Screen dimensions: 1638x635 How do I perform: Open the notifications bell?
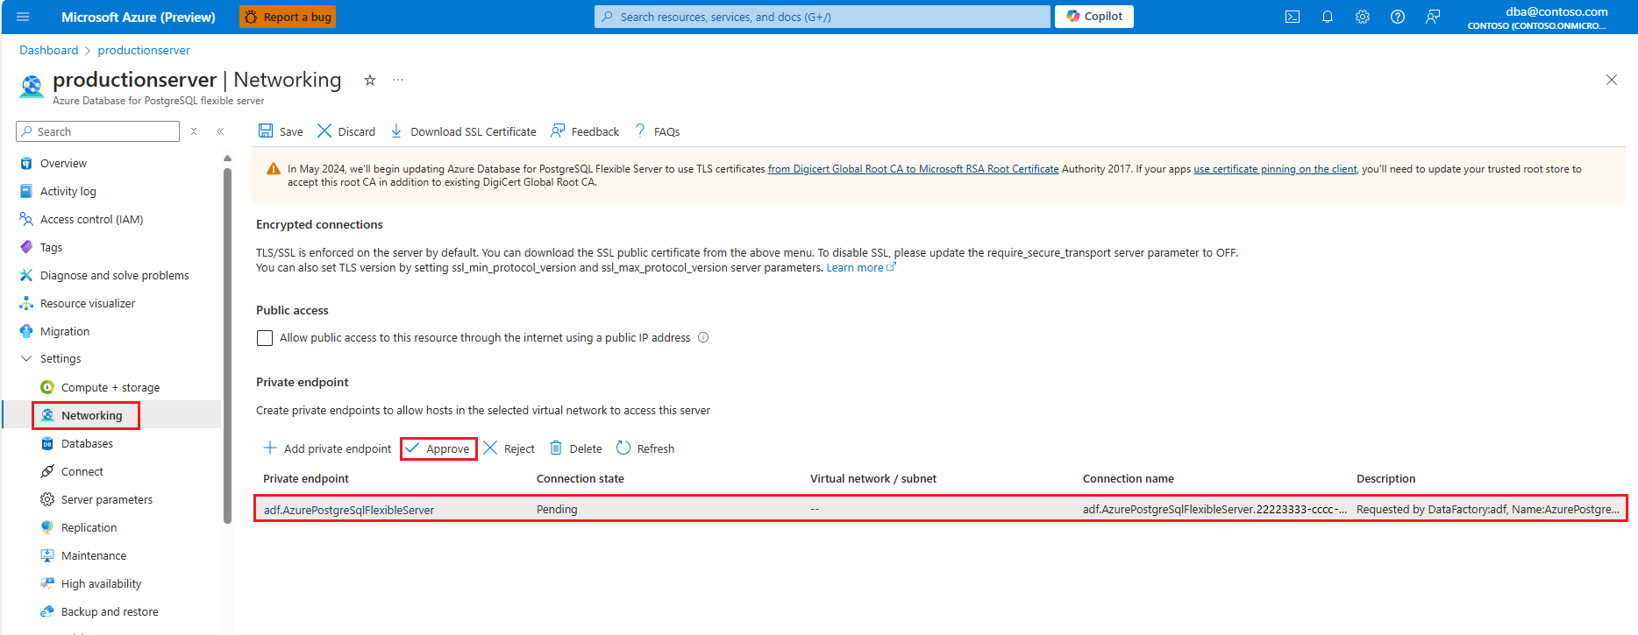click(x=1328, y=17)
